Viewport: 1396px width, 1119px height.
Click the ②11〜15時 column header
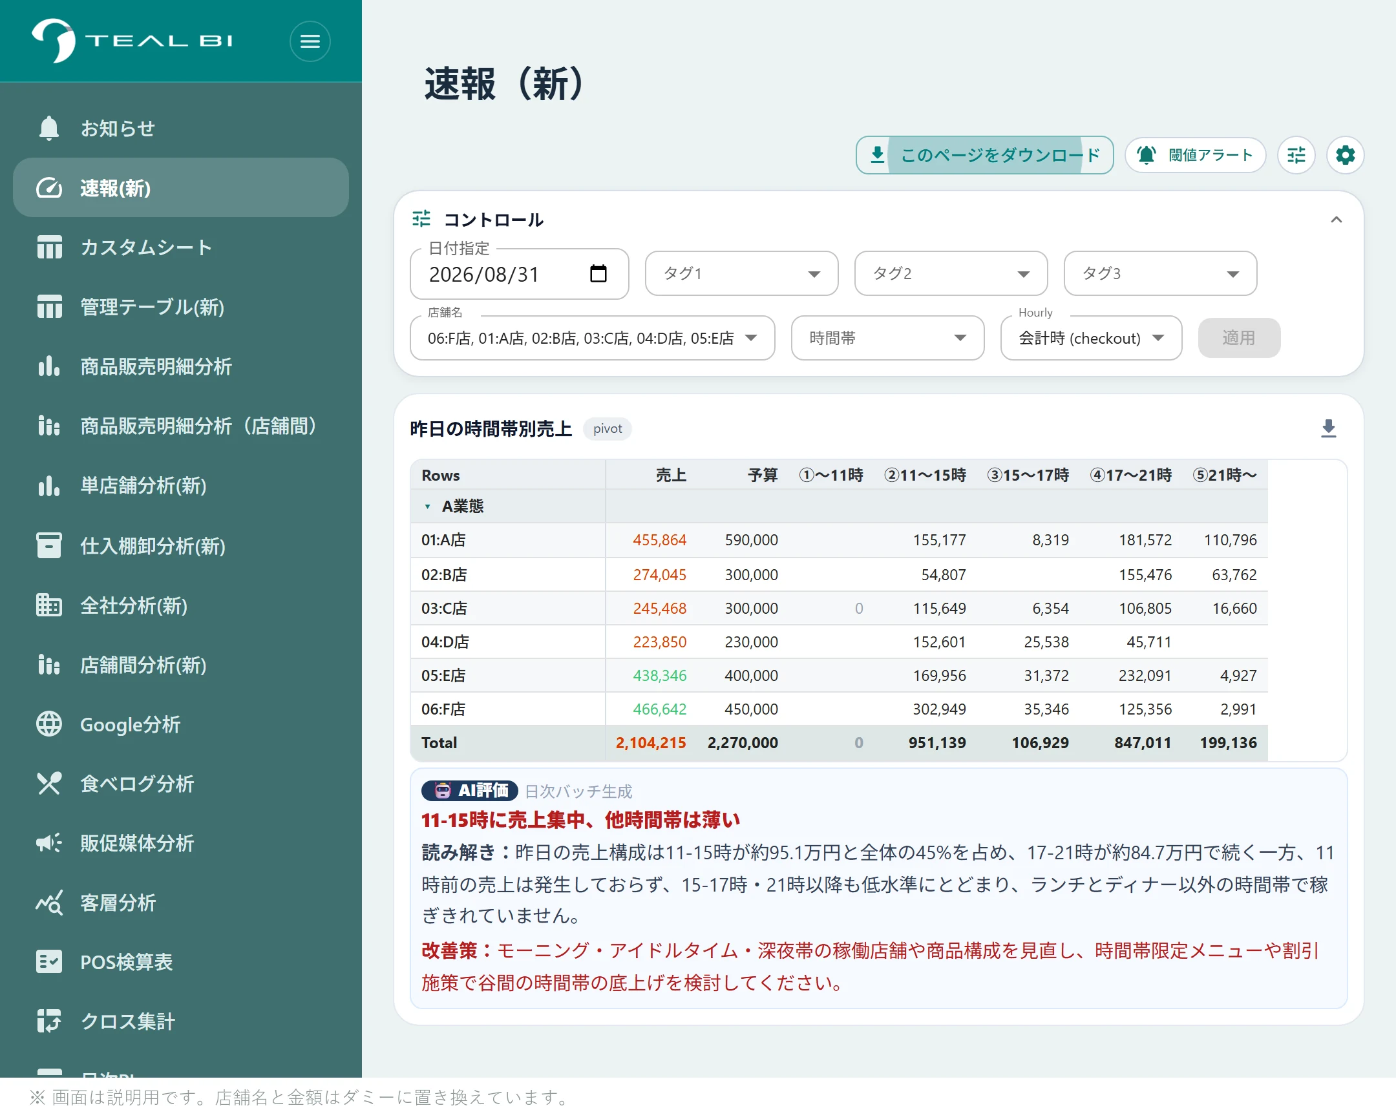tap(925, 475)
